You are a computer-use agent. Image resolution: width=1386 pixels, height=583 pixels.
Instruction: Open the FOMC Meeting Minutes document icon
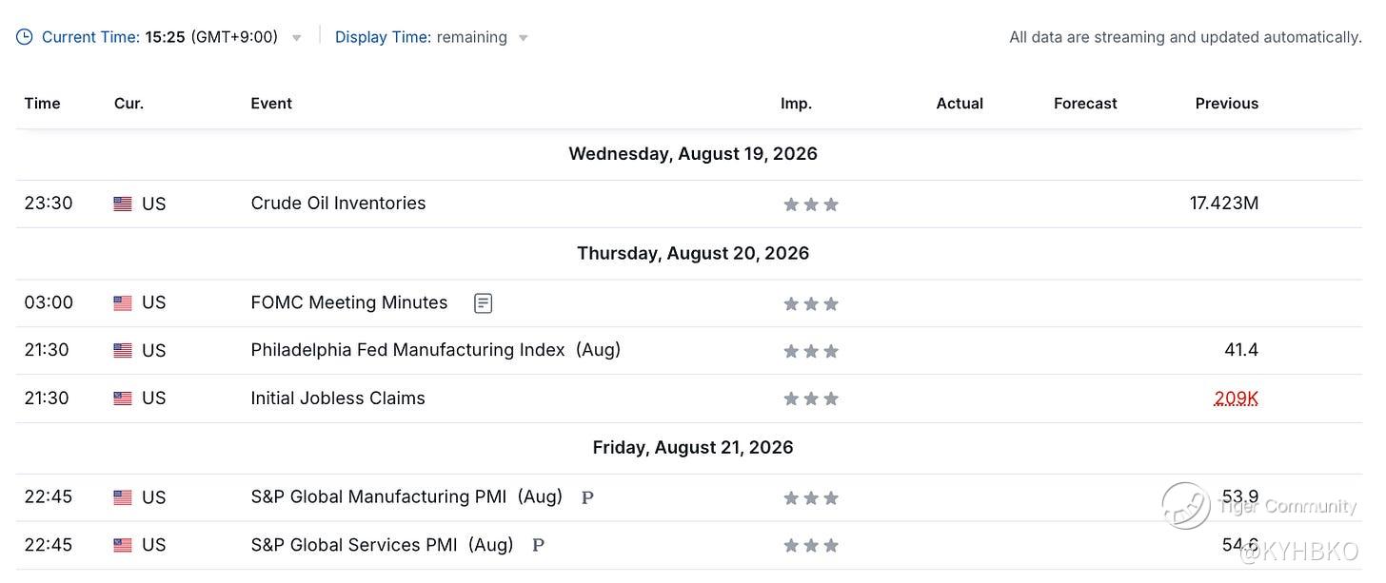pyautogui.click(x=484, y=303)
